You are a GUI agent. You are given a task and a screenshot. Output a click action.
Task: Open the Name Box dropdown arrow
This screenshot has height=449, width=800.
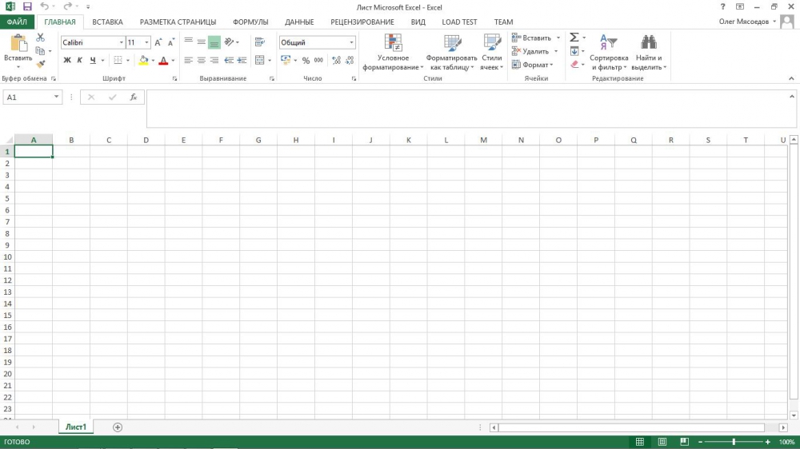[x=57, y=97]
